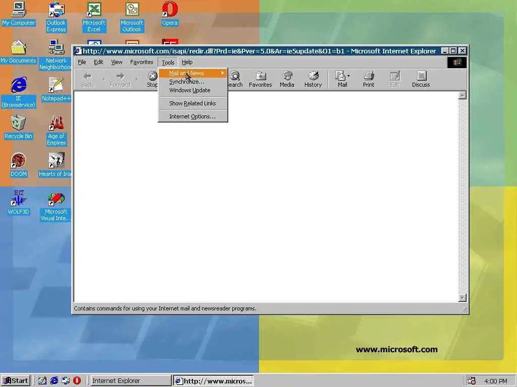
Task: Select Age of Empires desktop shortcut
Action: (x=56, y=131)
